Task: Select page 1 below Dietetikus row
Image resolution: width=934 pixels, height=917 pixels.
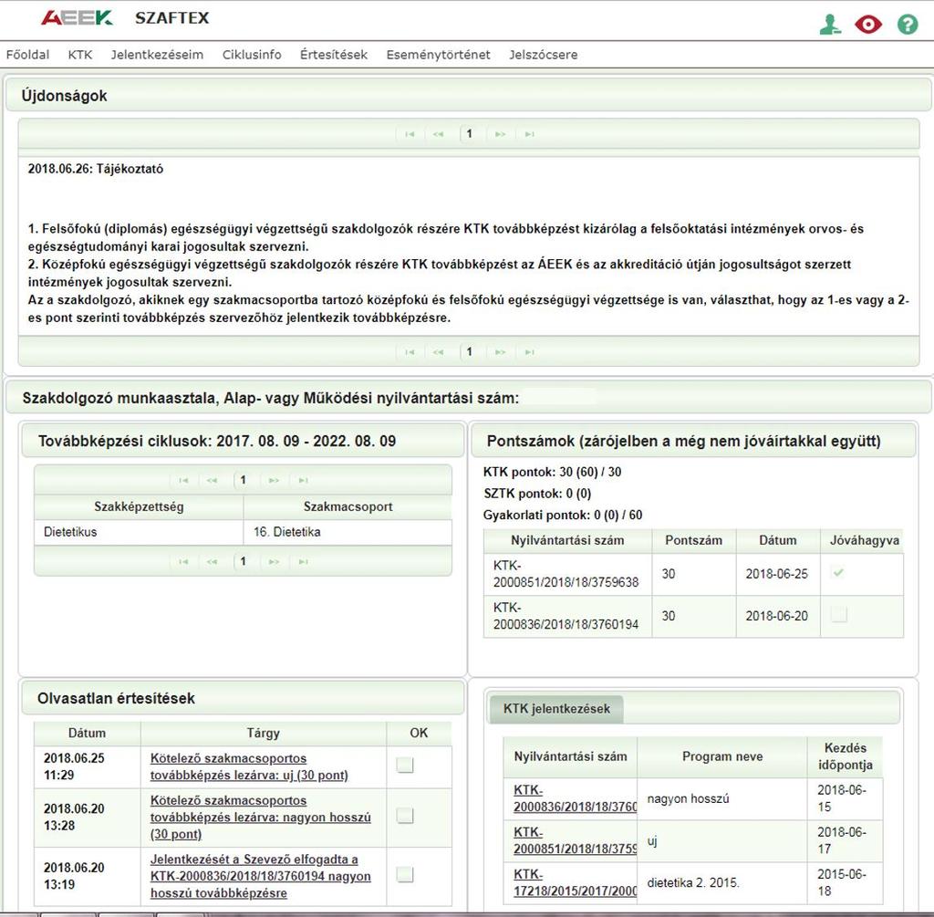Action: pos(243,560)
